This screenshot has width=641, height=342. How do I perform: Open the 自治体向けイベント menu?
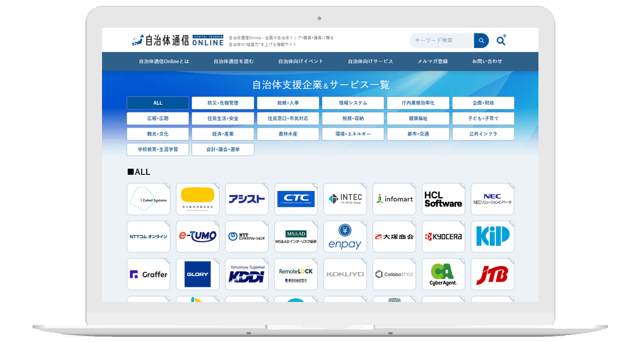pos(301,61)
